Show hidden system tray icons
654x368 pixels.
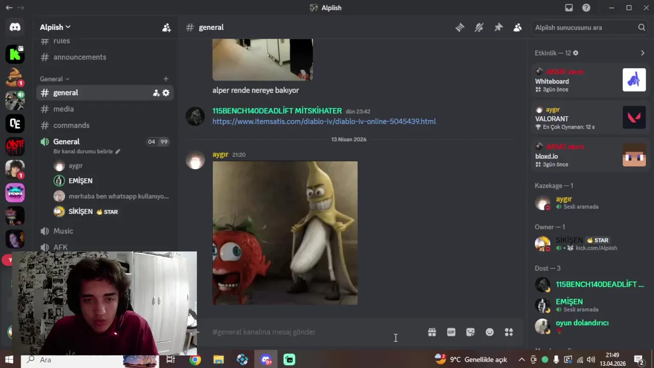(x=521, y=360)
